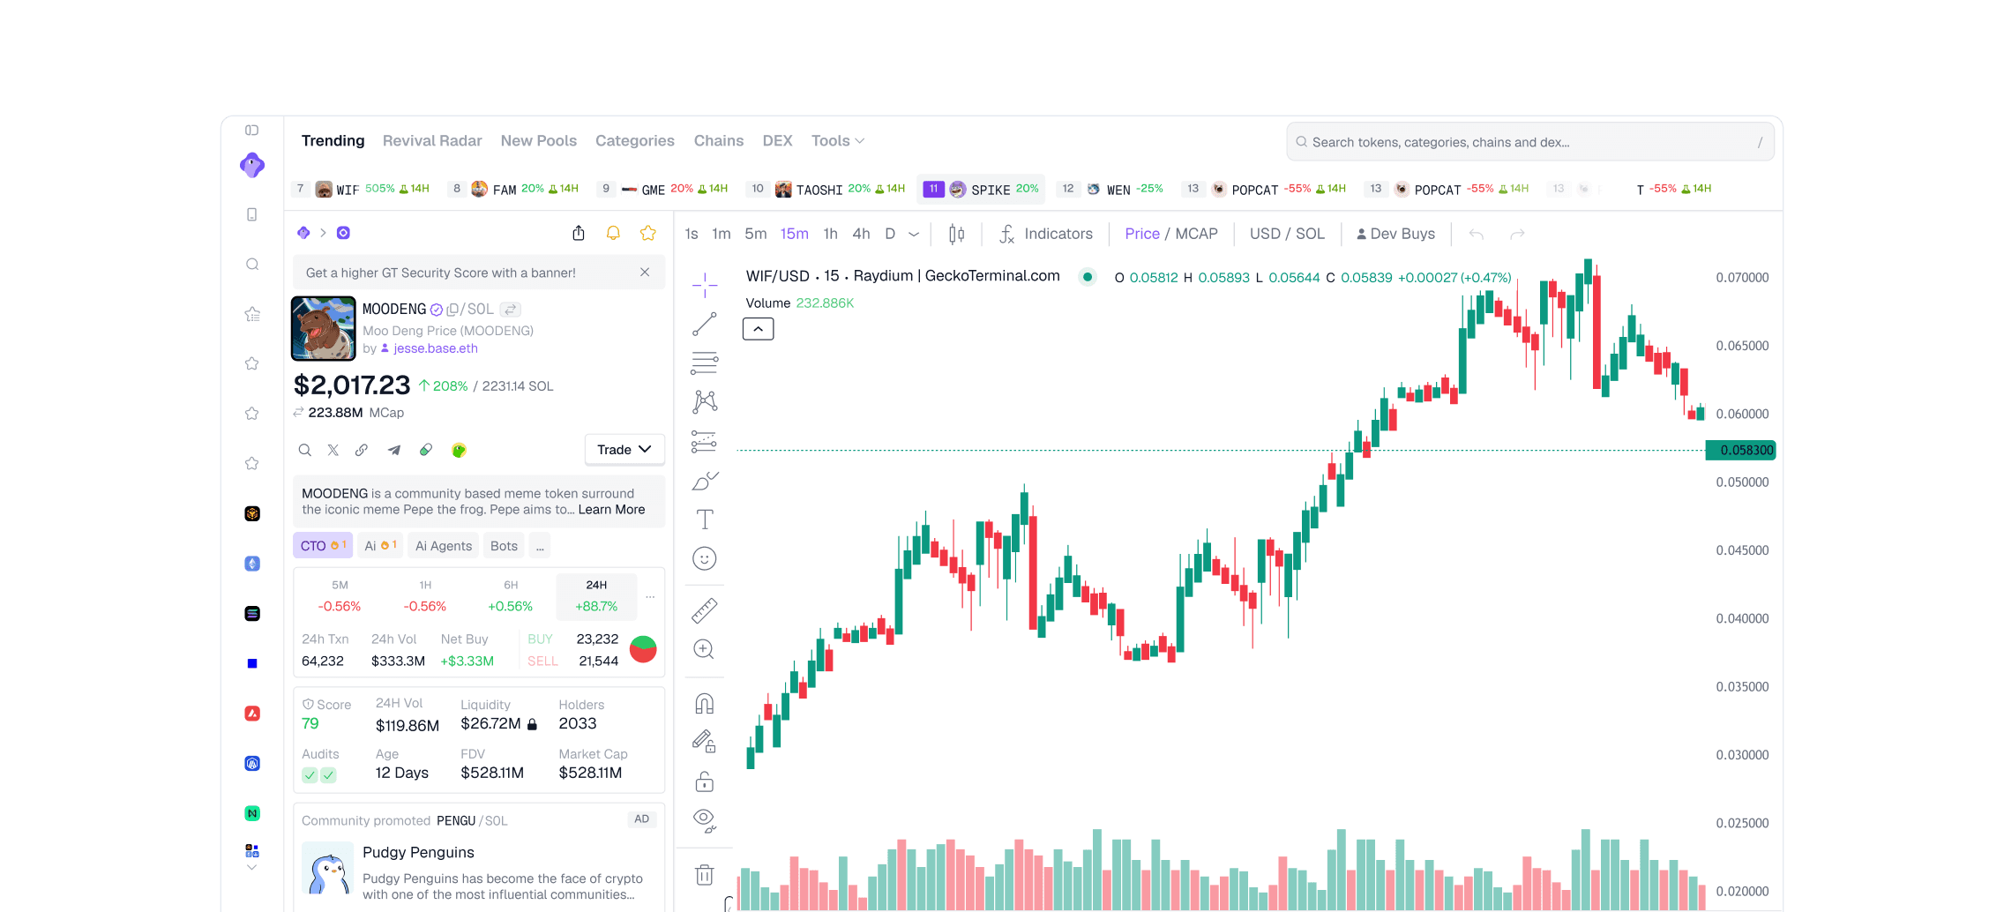Open candlestick chart type selector
The image size is (2004, 912).
pos(956,234)
